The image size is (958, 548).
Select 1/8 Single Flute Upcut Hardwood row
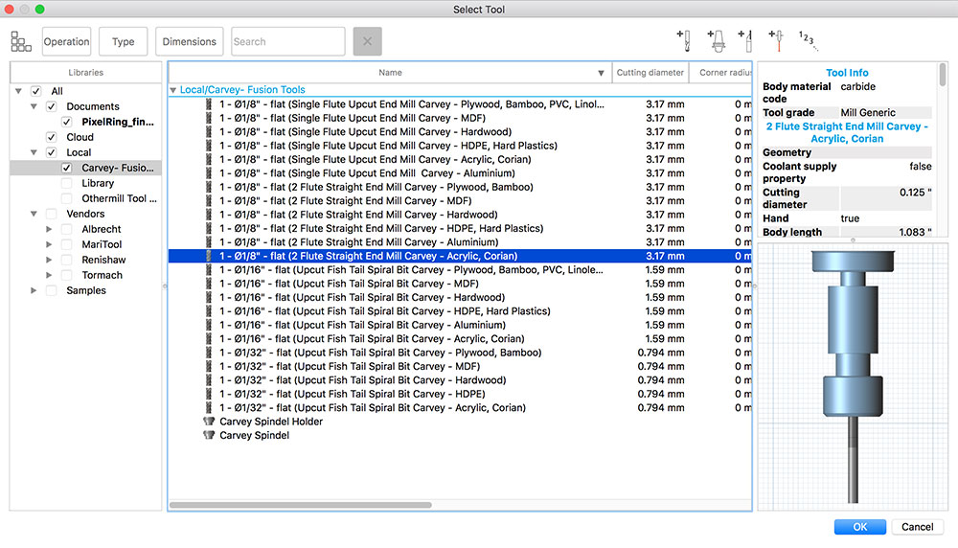460,132
